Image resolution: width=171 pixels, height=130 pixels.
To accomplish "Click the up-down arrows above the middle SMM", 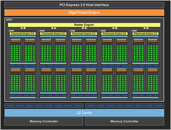I will [x=84, y=28].
